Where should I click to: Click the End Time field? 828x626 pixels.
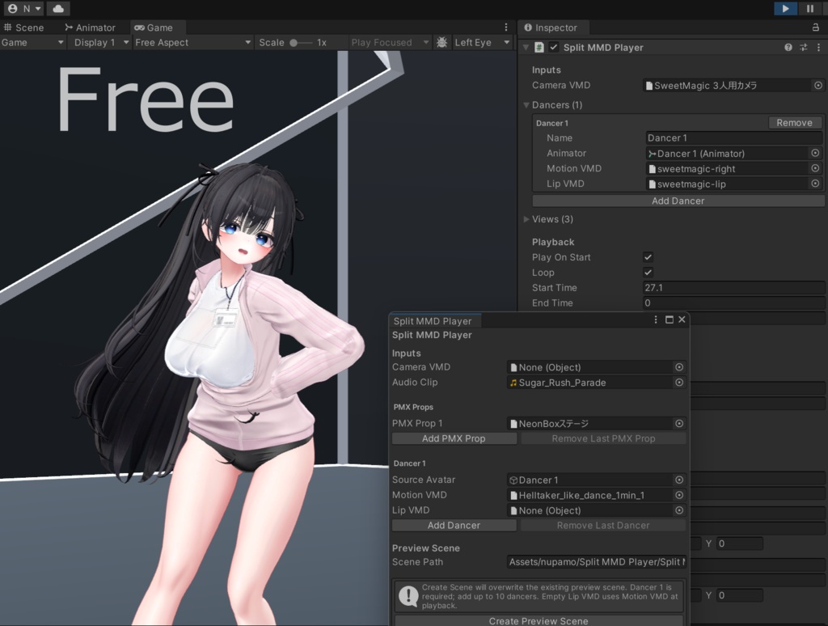(x=734, y=303)
